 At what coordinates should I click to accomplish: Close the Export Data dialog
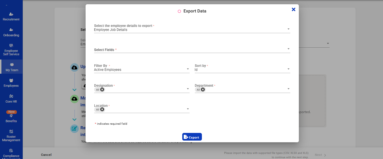pyautogui.click(x=293, y=9)
